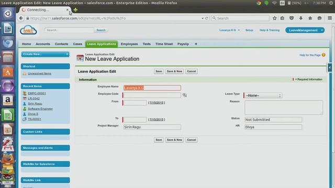
Task: Open the Ubuntu dash search icon
Action: (8, 14)
